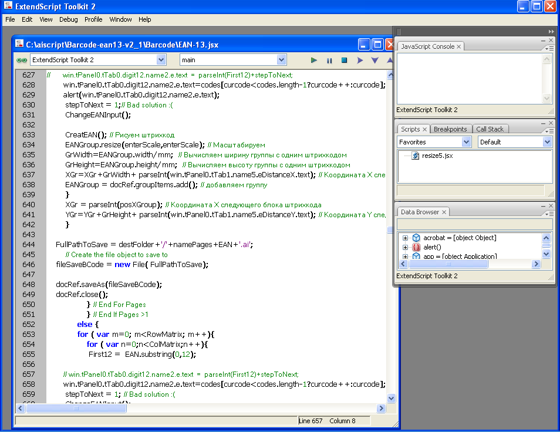The image size is (560, 432).
Task: Minimize the JavaScript Console panel
Action: coord(543,41)
